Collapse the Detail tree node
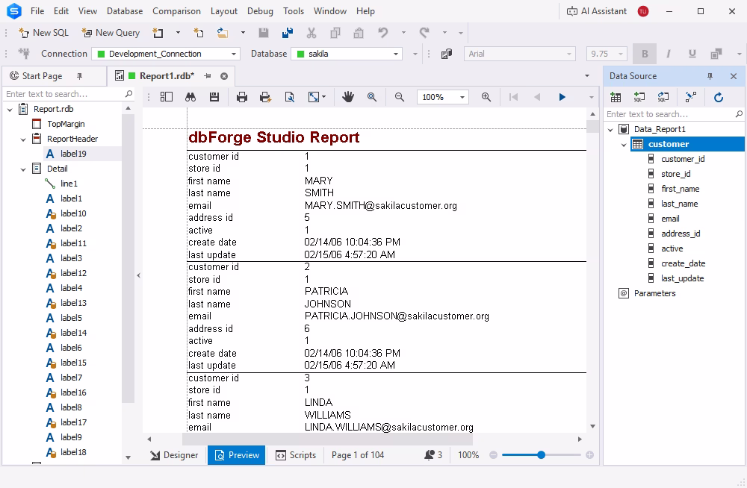 point(23,169)
